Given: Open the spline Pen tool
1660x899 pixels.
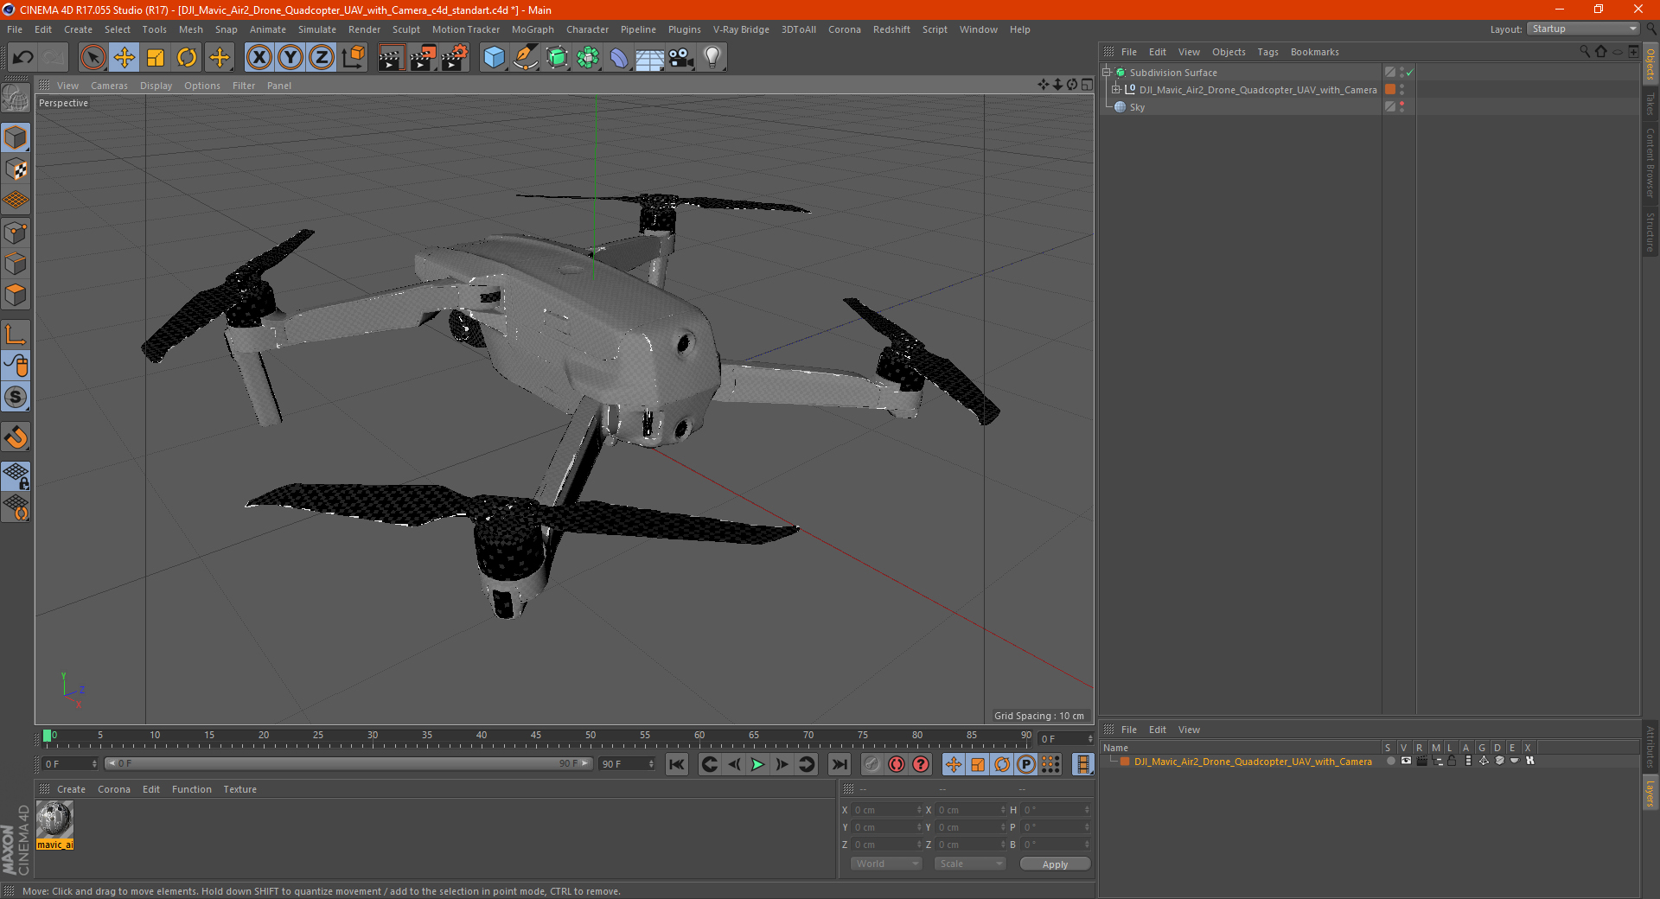Looking at the screenshot, I should [x=526, y=58].
